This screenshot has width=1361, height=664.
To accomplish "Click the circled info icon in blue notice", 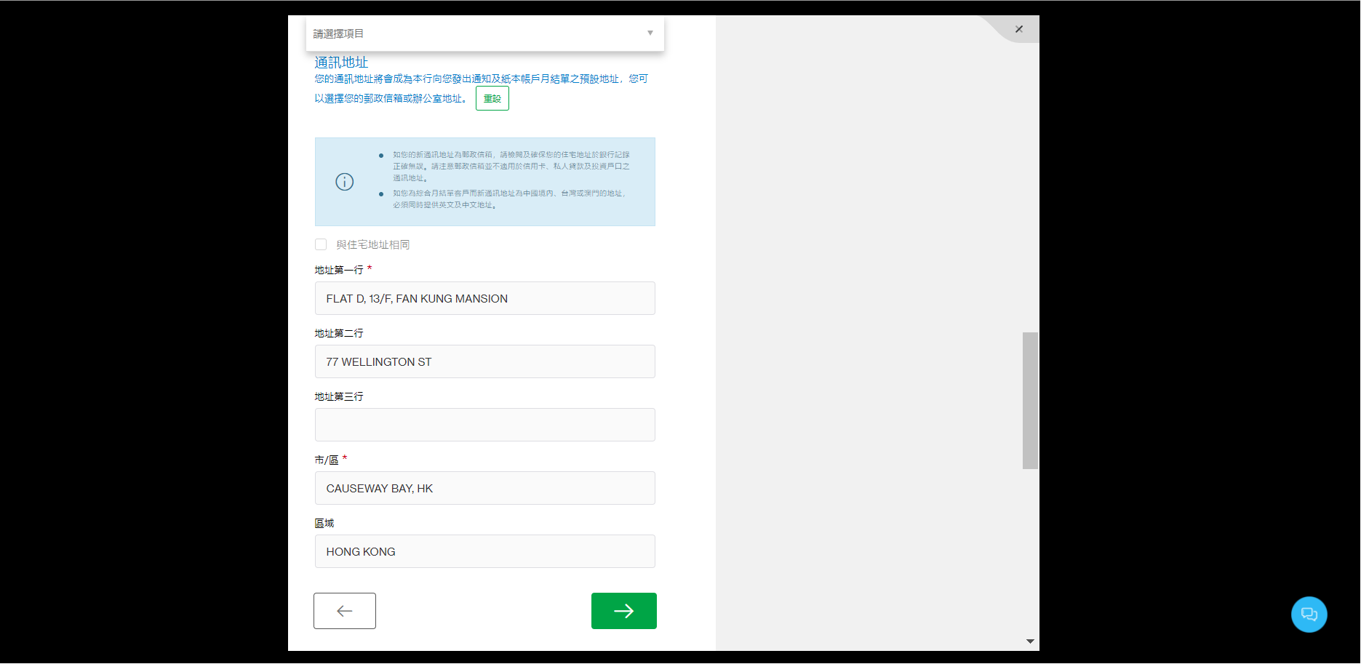I will [x=345, y=182].
